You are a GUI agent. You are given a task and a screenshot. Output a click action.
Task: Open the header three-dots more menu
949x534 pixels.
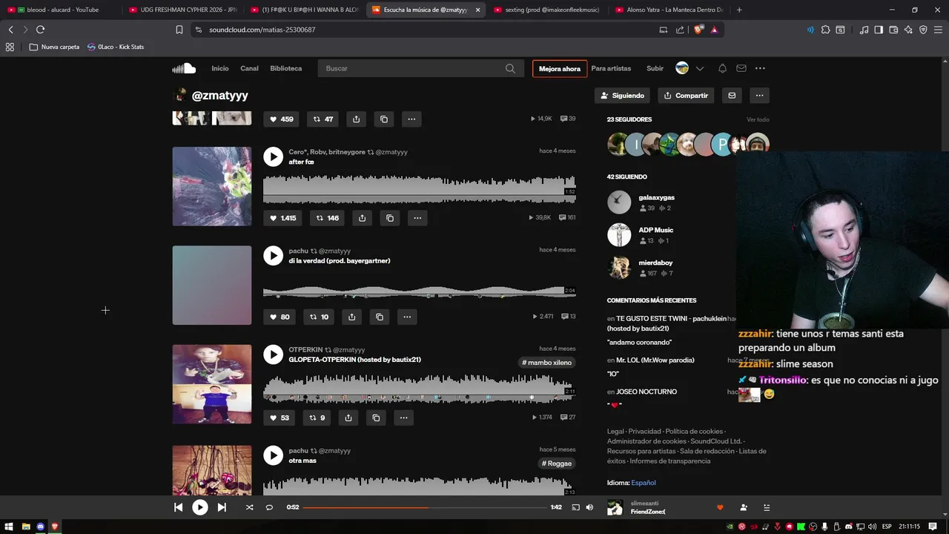tap(760, 68)
